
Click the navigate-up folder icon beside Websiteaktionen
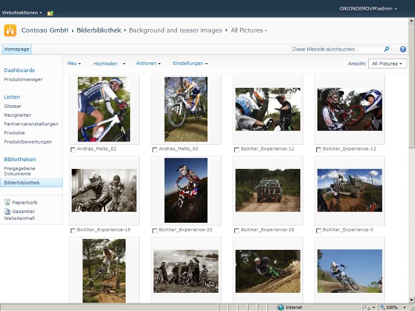click(x=50, y=12)
